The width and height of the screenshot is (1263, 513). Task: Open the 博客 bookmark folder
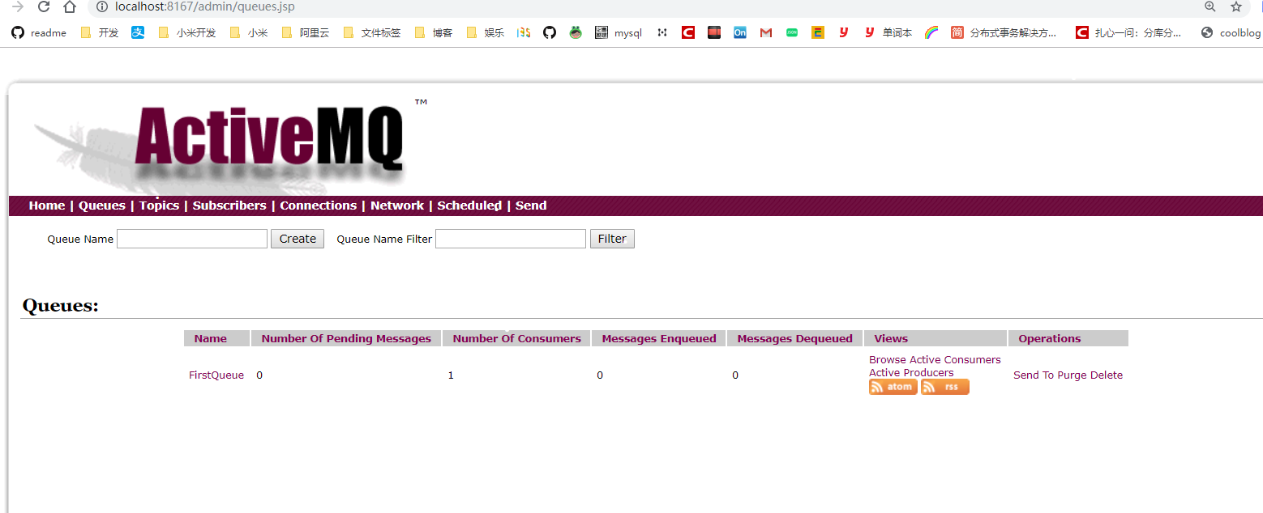434,32
